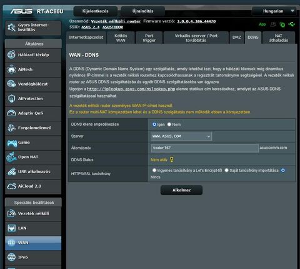This screenshot has width=300, height=269.
Task: Click the Állomásnév host name field
Action: pyautogui.click(x=205, y=148)
